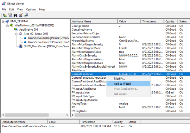Screen dimensions: 190x133
Task: Click the pencil edit toolbar icon
Action: point(21,15)
